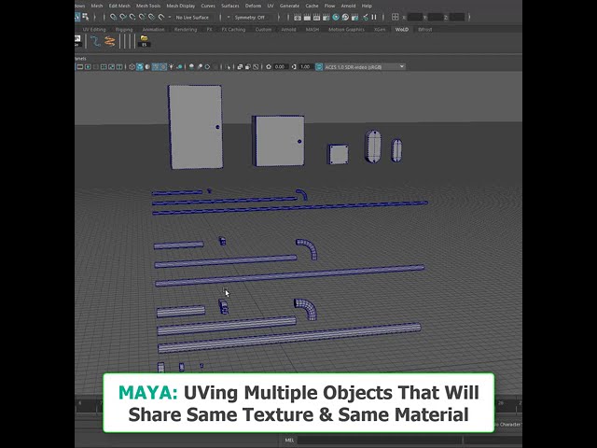Open the Symmetry: Off dropdown
This screenshot has height=448, width=597.
coord(249,17)
